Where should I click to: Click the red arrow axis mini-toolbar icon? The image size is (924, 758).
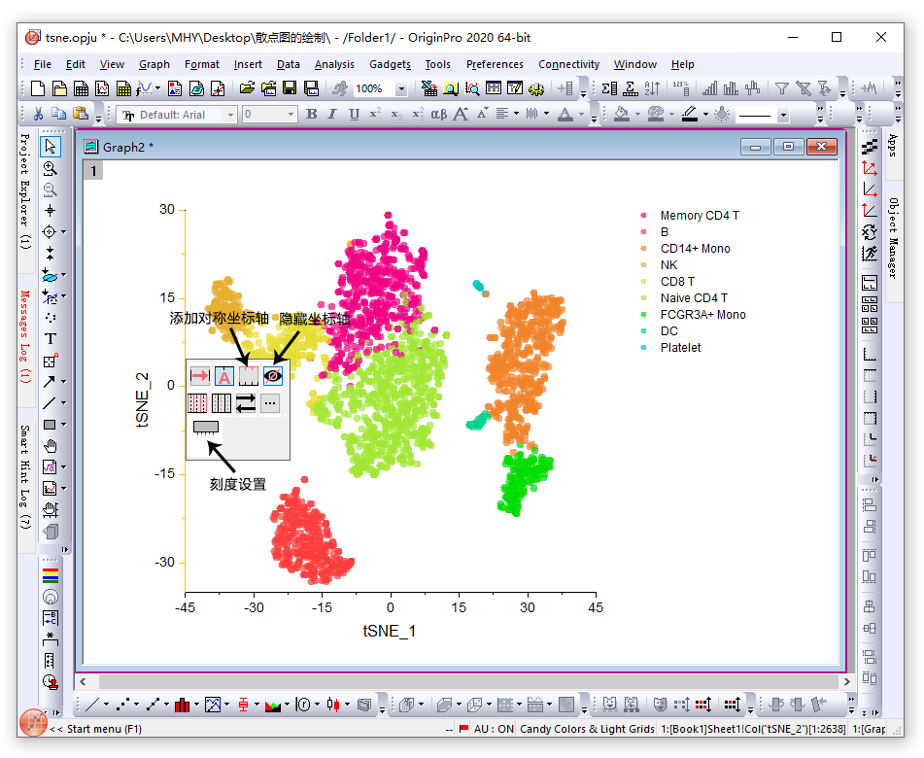tap(200, 375)
